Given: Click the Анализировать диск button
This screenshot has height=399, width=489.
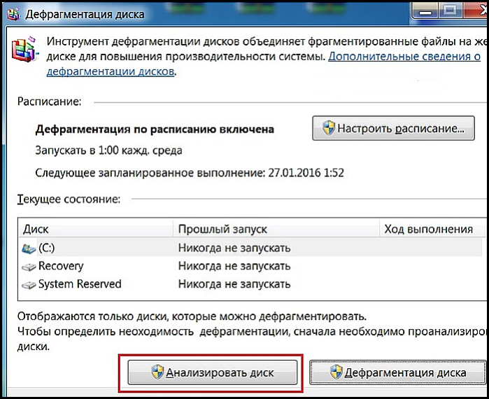Looking at the screenshot, I should [213, 372].
